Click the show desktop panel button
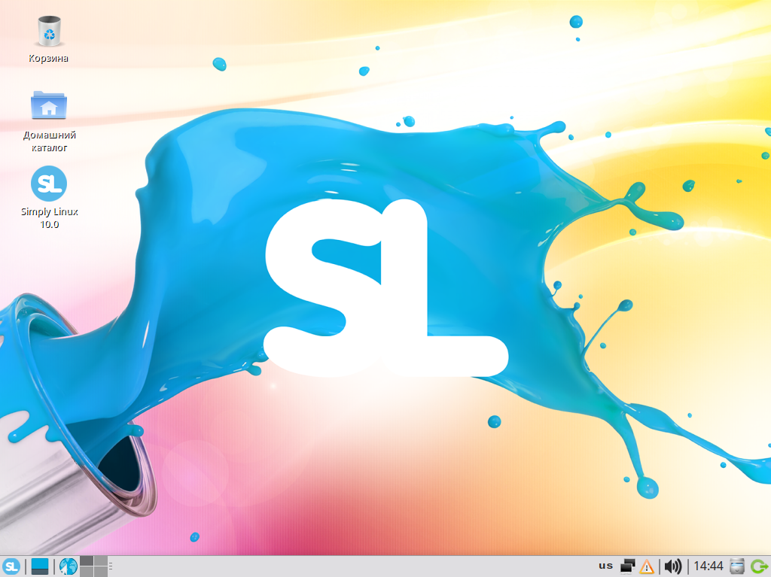The height and width of the screenshot is (577, 771). 40,566
